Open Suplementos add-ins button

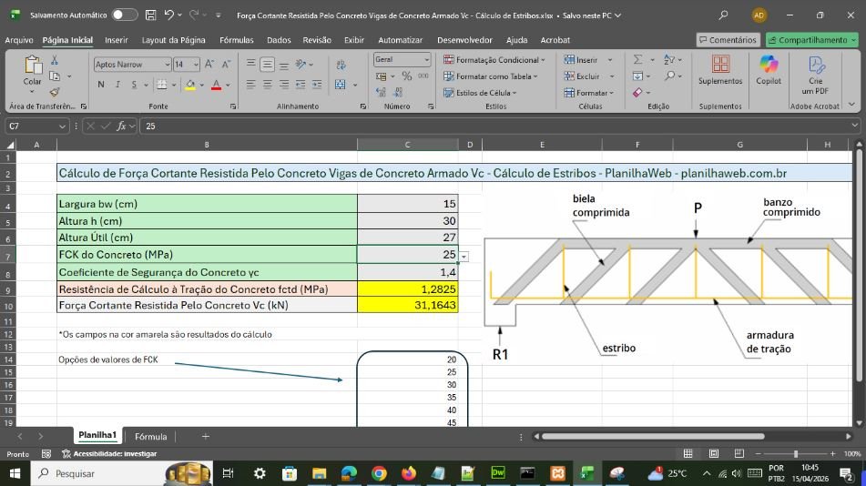(719, 69)
